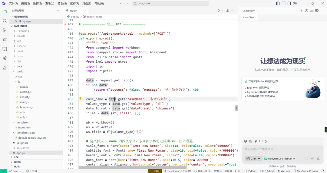The width and height of the screenshot is (327, 173).
Task: Split the editor to the right
Action: (227, 11)
